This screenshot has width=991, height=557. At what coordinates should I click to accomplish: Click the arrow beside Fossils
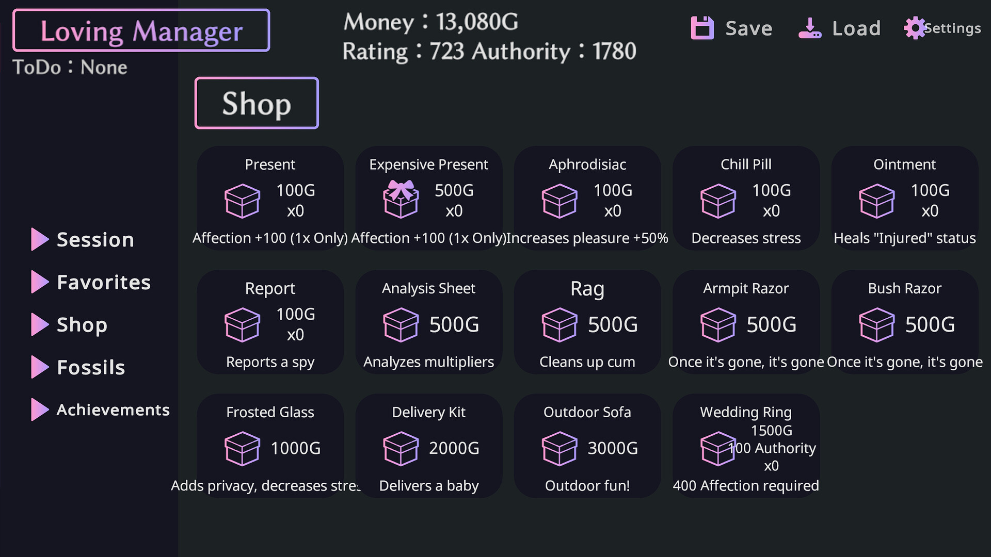coord(39,367)
